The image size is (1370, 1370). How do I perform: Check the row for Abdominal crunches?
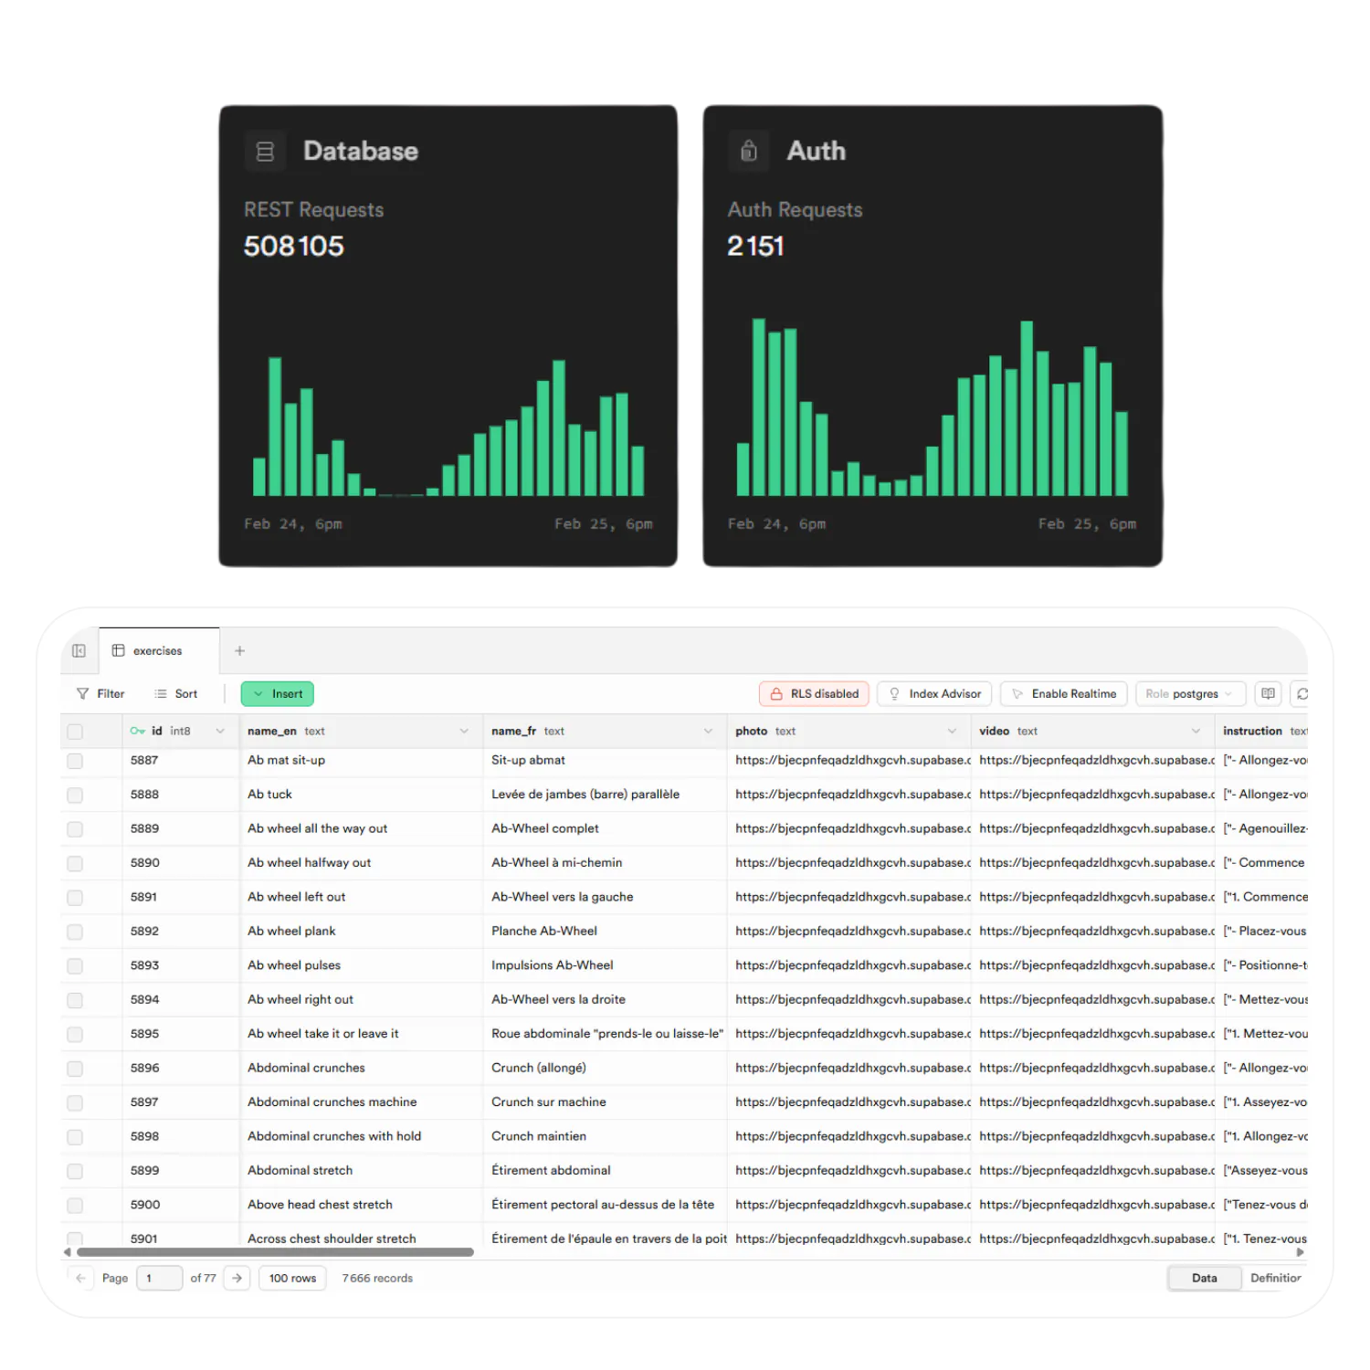coord(75,1068)
